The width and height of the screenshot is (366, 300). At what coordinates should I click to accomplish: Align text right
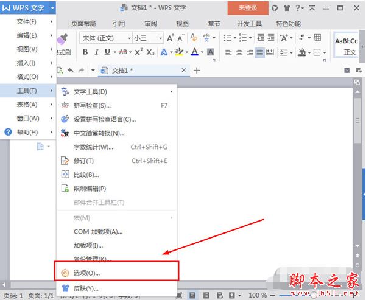click(250, 52)
